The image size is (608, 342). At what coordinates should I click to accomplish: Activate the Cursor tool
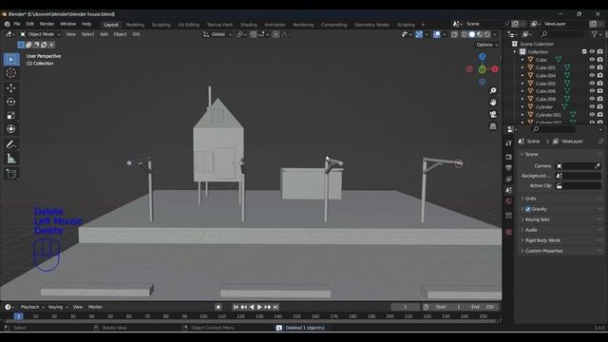tap(11, 73)
